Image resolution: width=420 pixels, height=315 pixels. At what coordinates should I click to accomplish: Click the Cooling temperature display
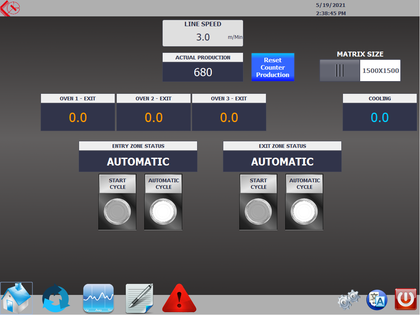[x=379, y=118]
